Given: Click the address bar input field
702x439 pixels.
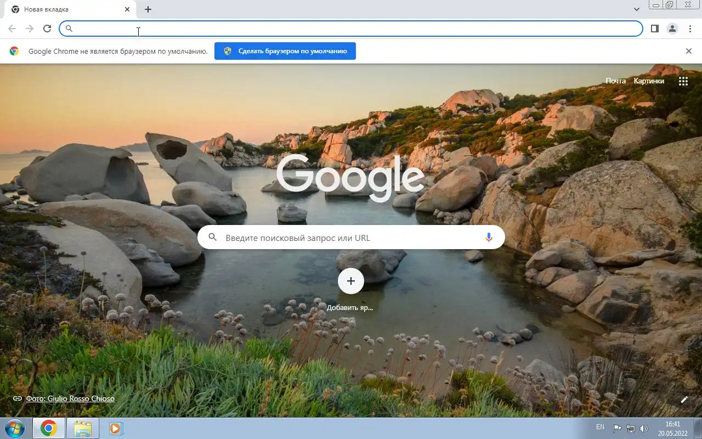Looking at the screenshot, I should (351, 29).
